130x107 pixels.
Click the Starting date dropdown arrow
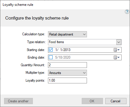pyautogui.click(x=118, y=50)
